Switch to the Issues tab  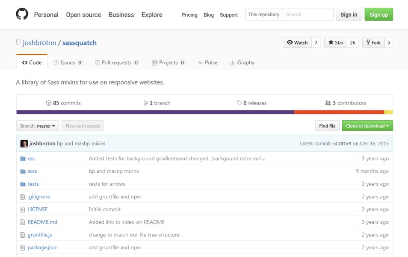tap(68, 63)
